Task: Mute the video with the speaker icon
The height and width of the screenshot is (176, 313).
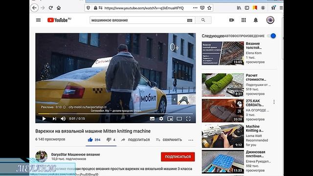Action: click(x=63, y=118)
